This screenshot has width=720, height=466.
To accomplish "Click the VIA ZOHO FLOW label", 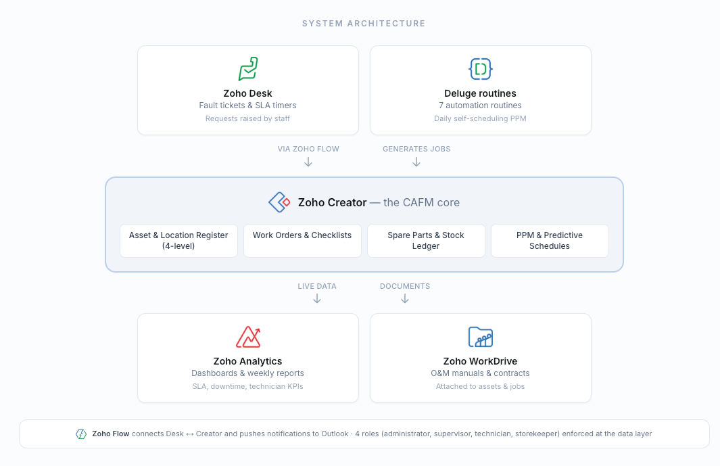I will click(308, 149).
